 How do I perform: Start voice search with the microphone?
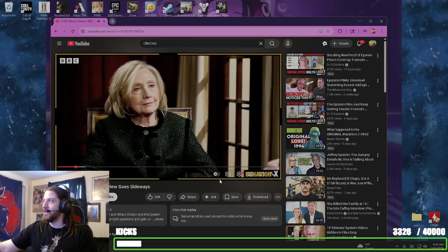pos(288,43)
